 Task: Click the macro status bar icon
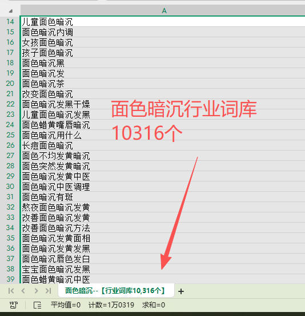[14, 305]
